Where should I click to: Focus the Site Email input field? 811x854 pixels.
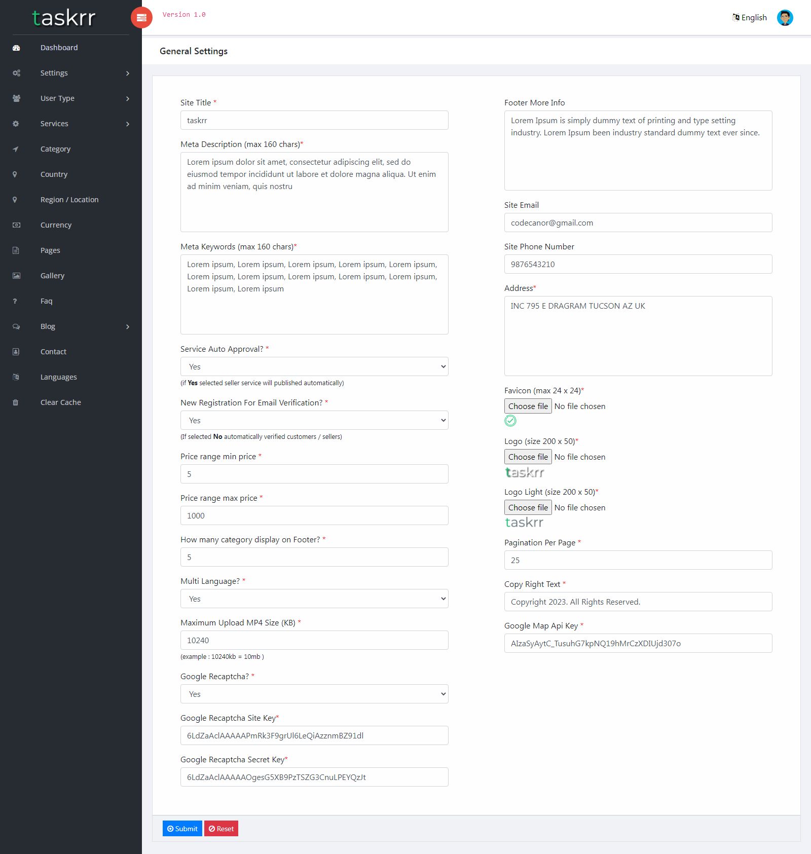tap(638, 222)
